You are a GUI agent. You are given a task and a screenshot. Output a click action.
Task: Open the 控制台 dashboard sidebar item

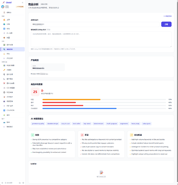[x=13, y=13]
